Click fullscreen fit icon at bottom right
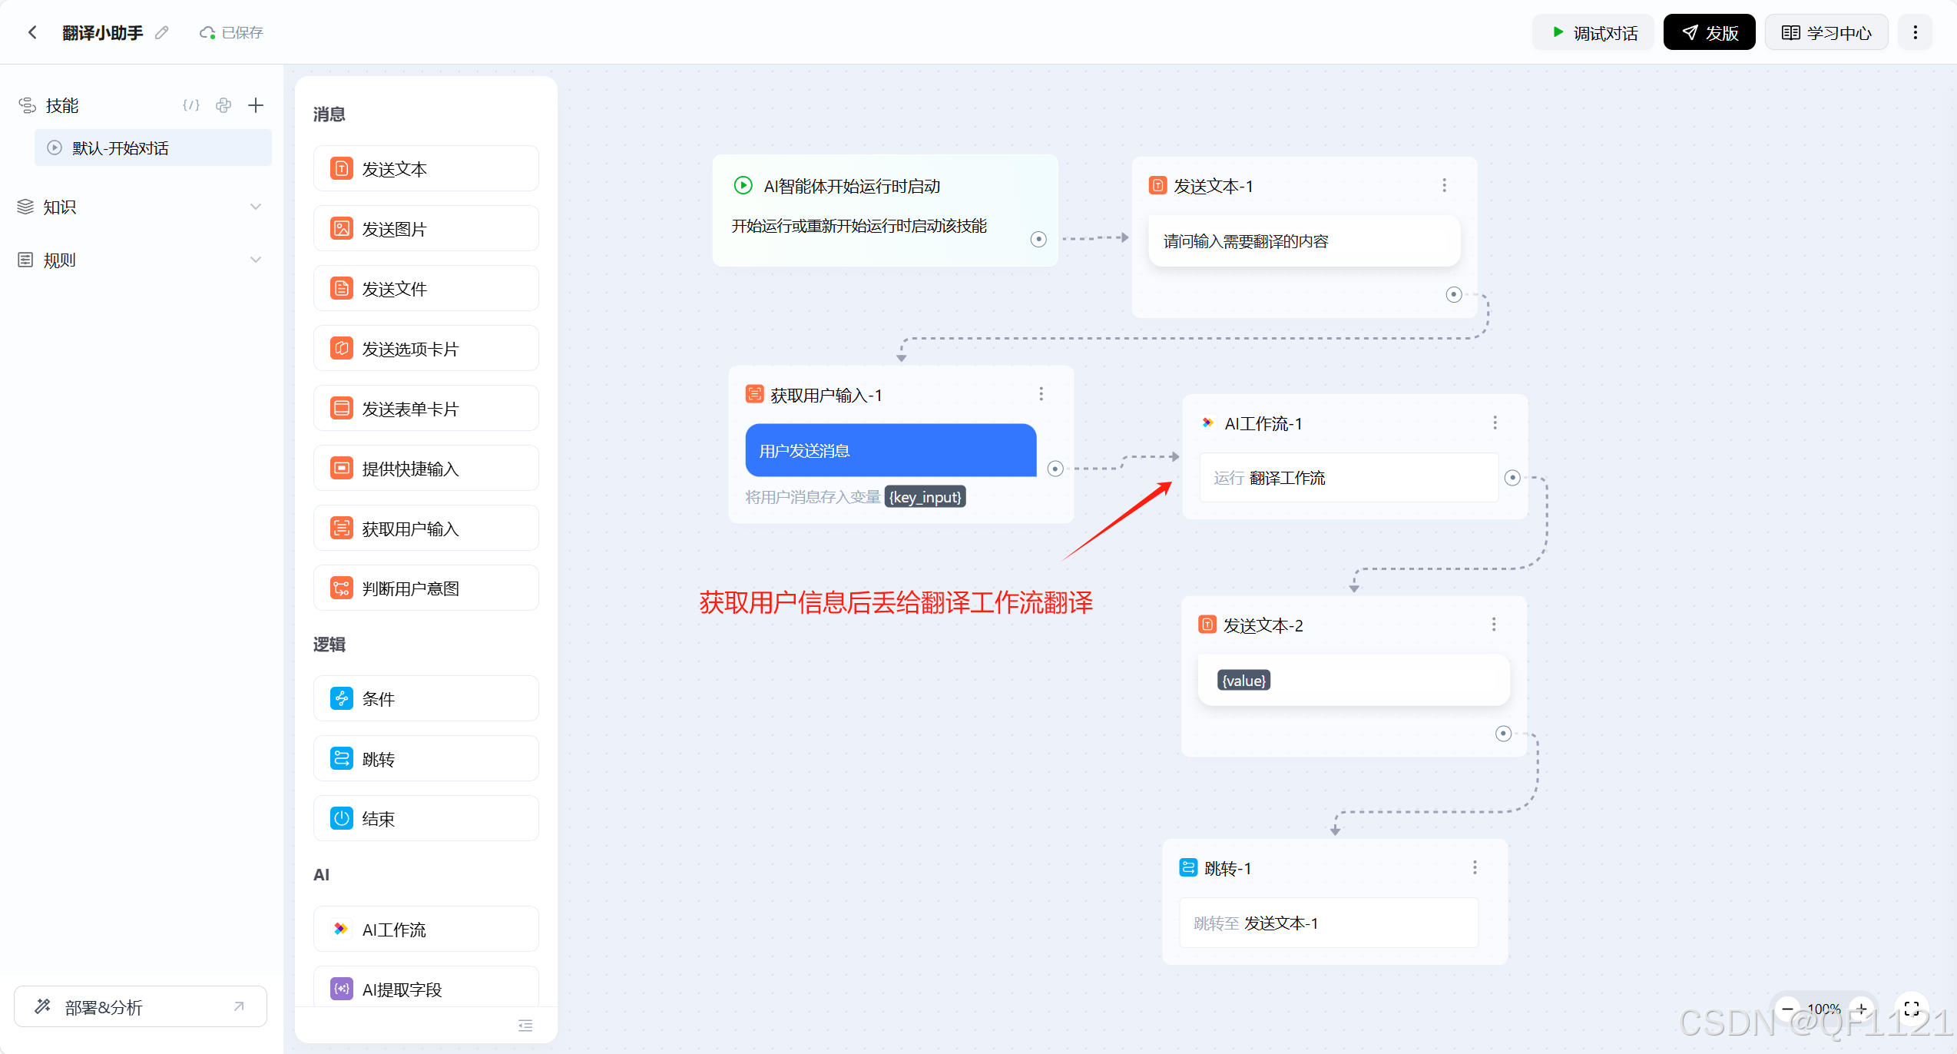This screenshot has height=1054, width=1957. tap(1912, 1009)
